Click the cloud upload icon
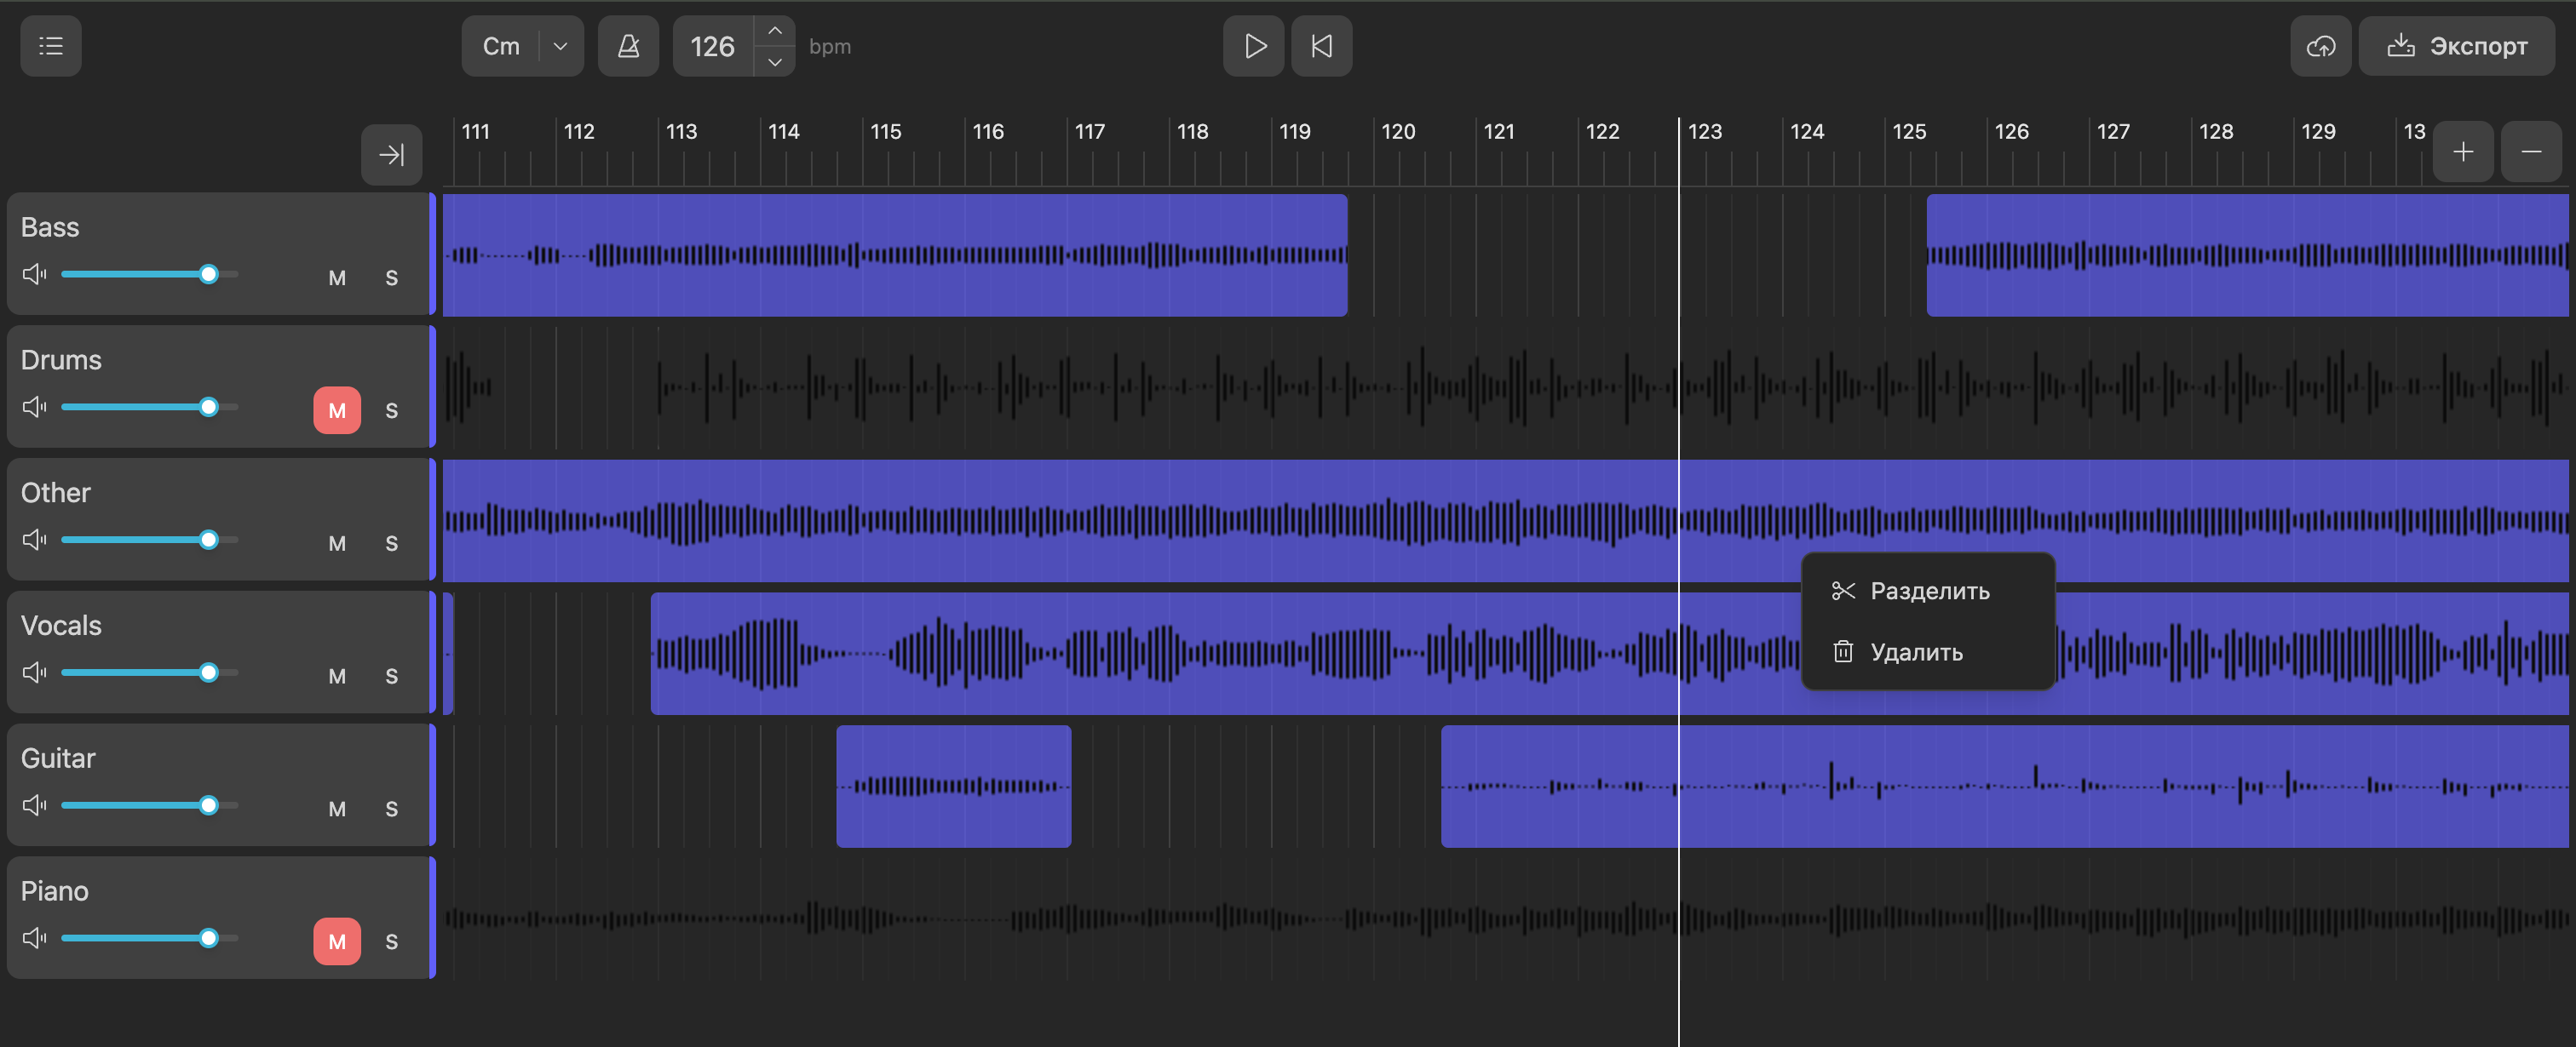This screenshot has height=1047, width=2576. tap(2320, 46)
